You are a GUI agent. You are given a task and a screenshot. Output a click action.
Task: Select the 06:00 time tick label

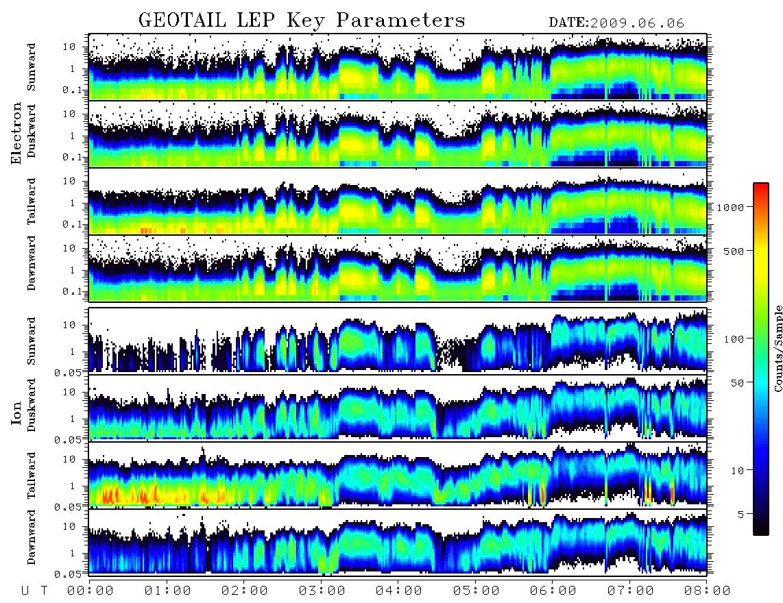coord(553,591)
